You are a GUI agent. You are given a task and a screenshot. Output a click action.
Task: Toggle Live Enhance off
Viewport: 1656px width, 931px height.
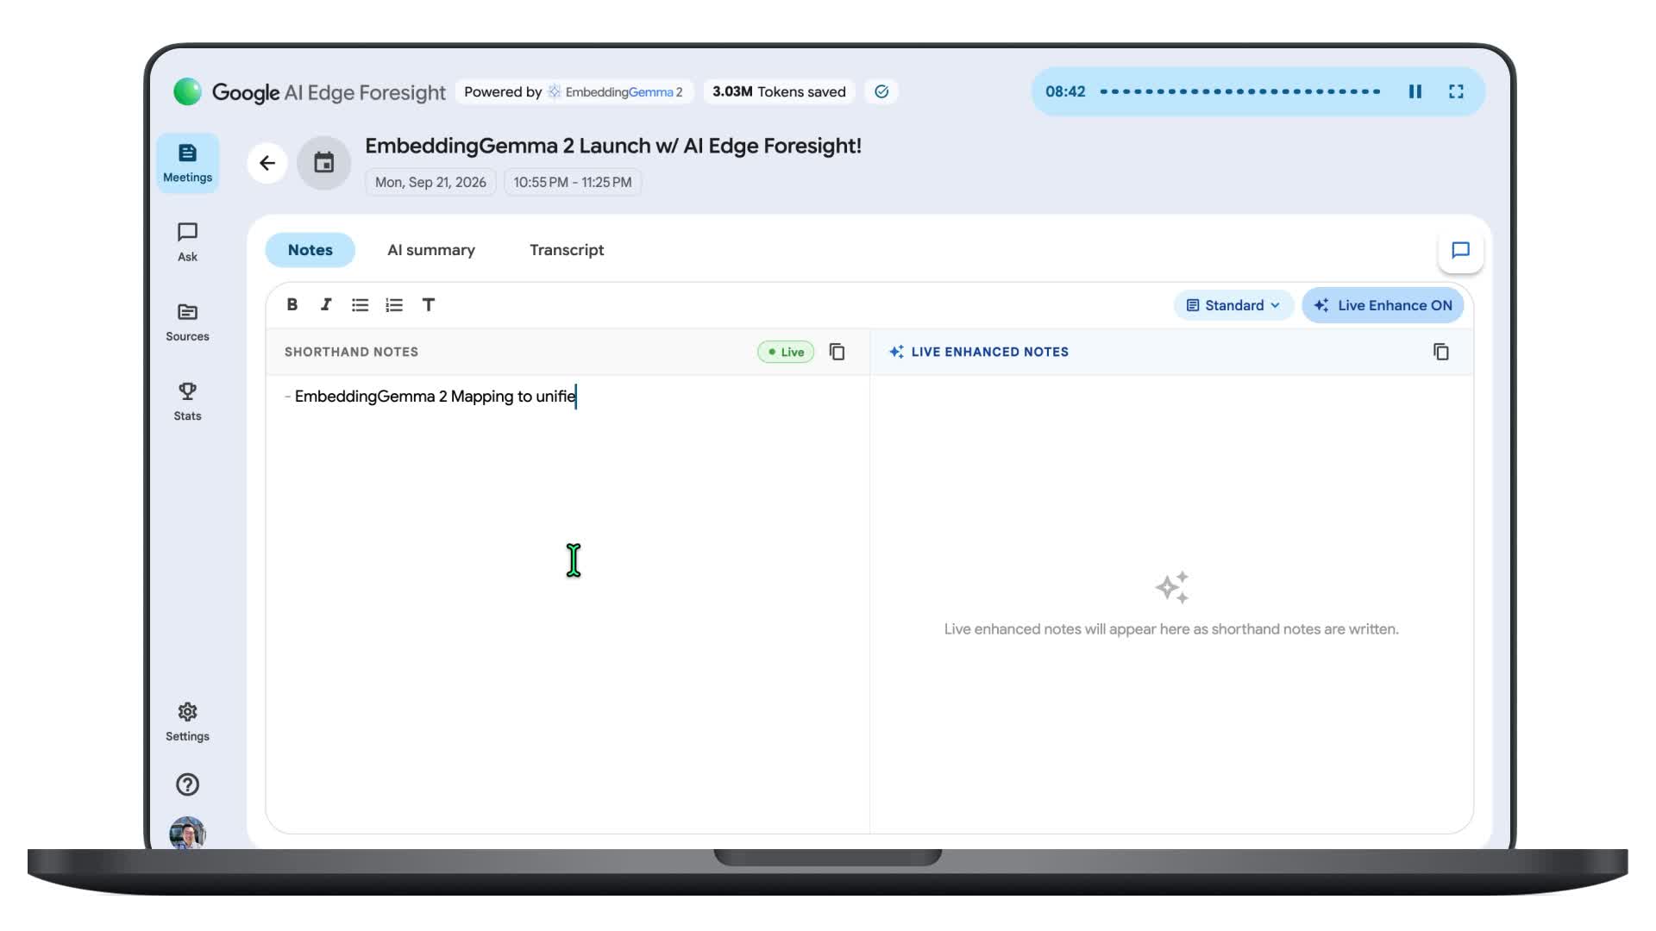[x=1383, y=305]
